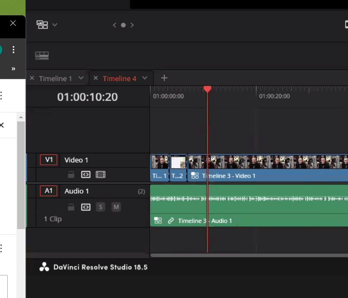The height and width of the screenshot is (298, 348).
Task: Mute the Audio 1 track
Action: (x=116, y=207)
